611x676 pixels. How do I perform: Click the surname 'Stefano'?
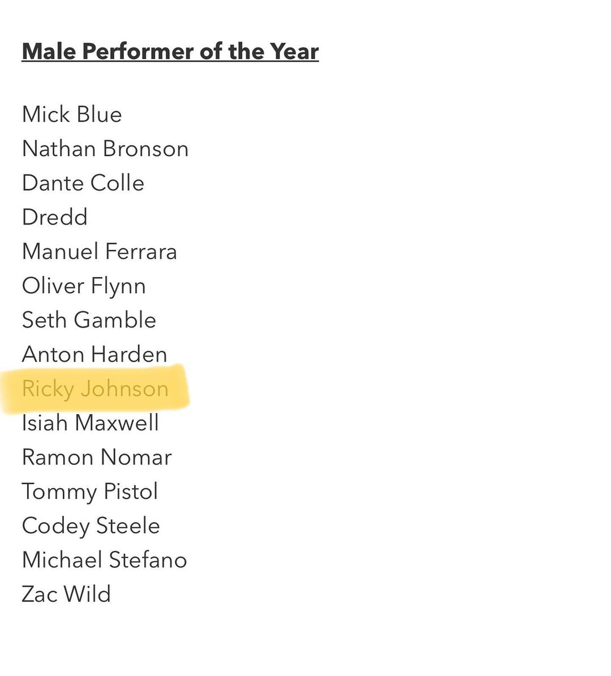coord(148,560)
